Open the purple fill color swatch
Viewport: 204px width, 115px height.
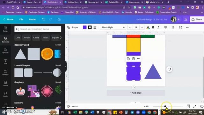[x=85, y=27]
